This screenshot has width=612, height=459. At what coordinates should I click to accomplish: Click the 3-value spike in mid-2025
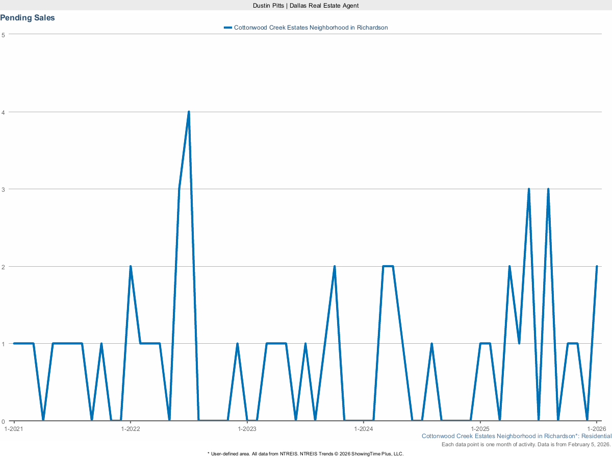click(529, 189)
